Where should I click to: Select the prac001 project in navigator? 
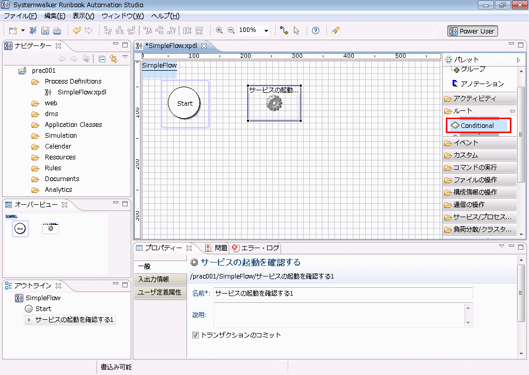[x=43, y=71]
